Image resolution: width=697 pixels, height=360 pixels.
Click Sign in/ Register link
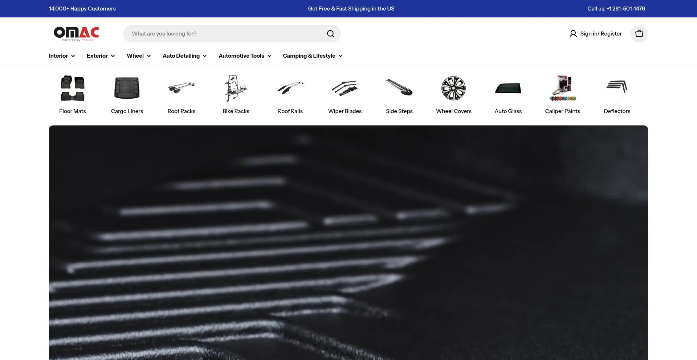[x=596, y=34]
